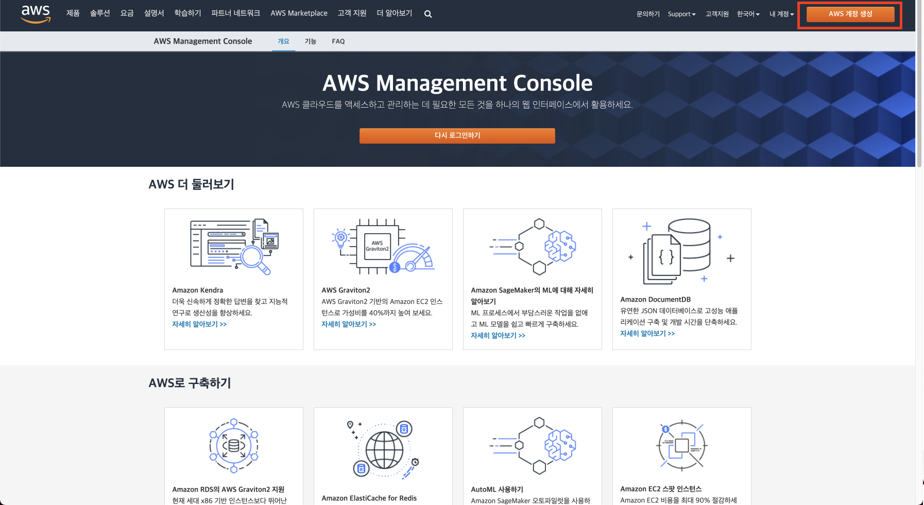
Task: Click the AWS Graviton2 chip illustration
Action: pos(383,247)
